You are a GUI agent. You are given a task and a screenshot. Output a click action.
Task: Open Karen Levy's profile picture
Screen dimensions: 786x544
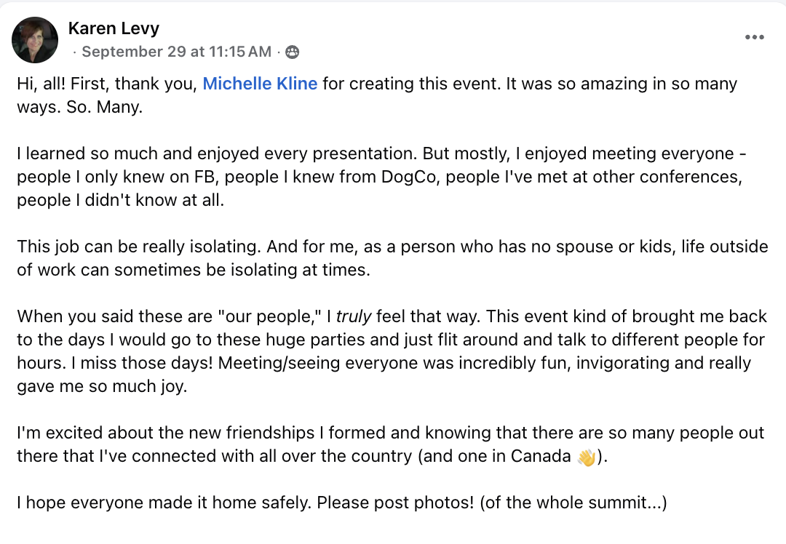(x=35, y=39)
